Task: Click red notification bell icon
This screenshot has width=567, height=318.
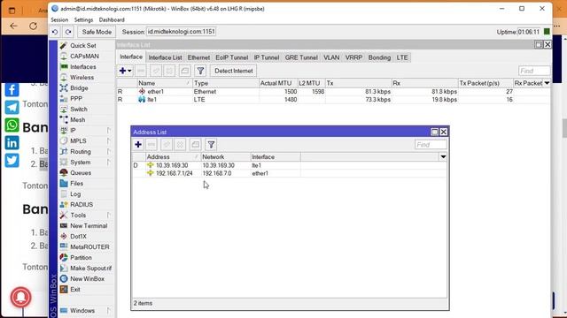Action: [20, 297]
